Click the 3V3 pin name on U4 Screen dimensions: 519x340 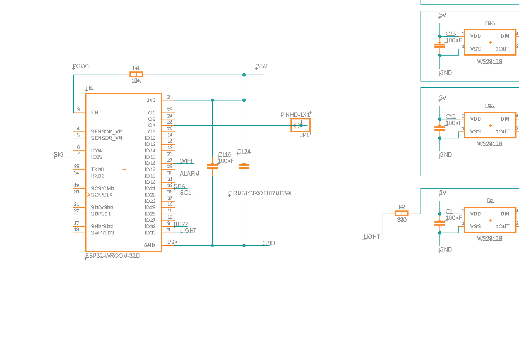click(x=151, y=100)
